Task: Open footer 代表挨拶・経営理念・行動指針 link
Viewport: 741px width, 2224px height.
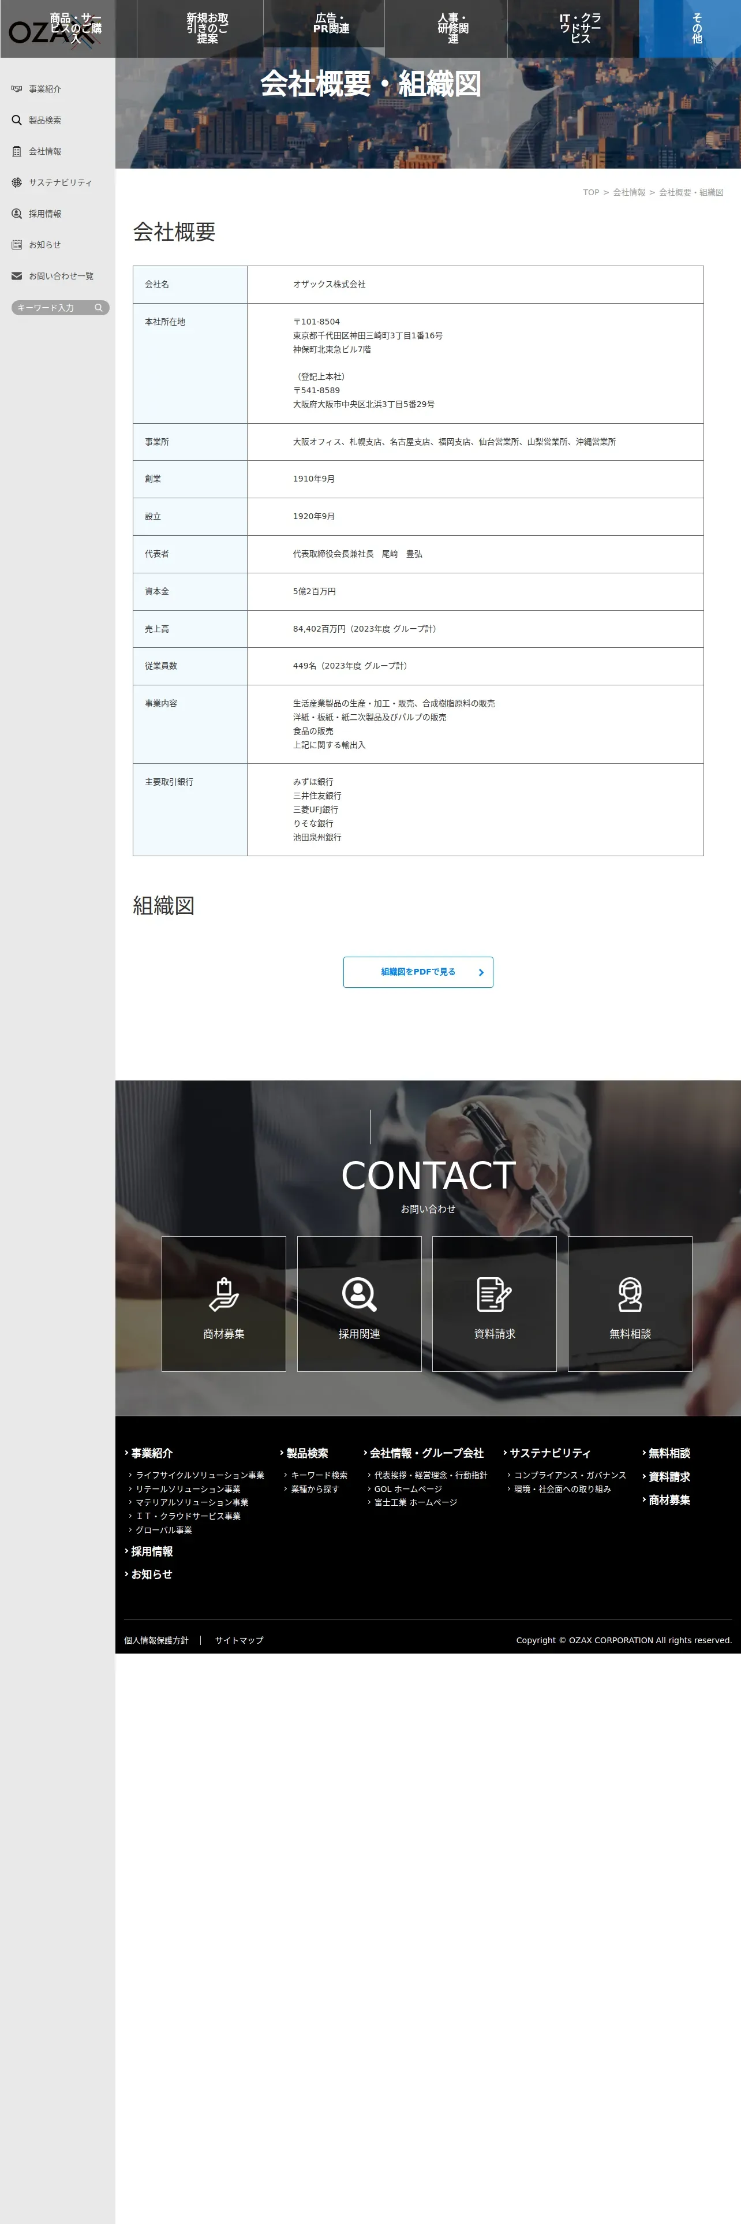Action: (431, 1476)
